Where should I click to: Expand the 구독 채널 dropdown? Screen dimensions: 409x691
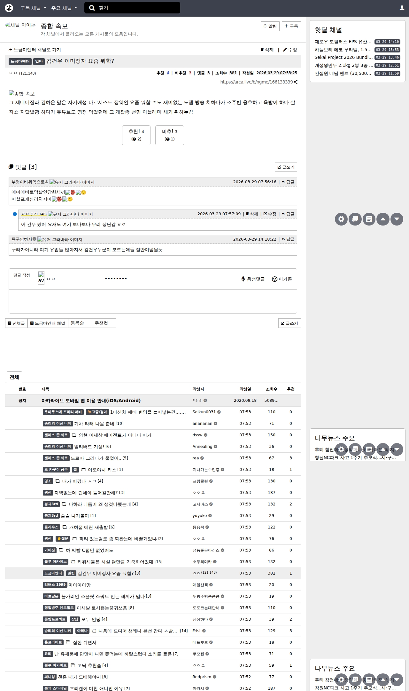(x=33, y=8)
